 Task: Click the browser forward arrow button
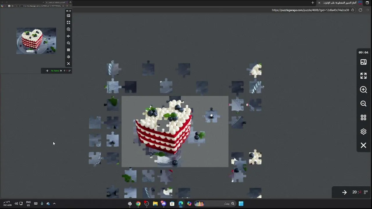(367, 10)
